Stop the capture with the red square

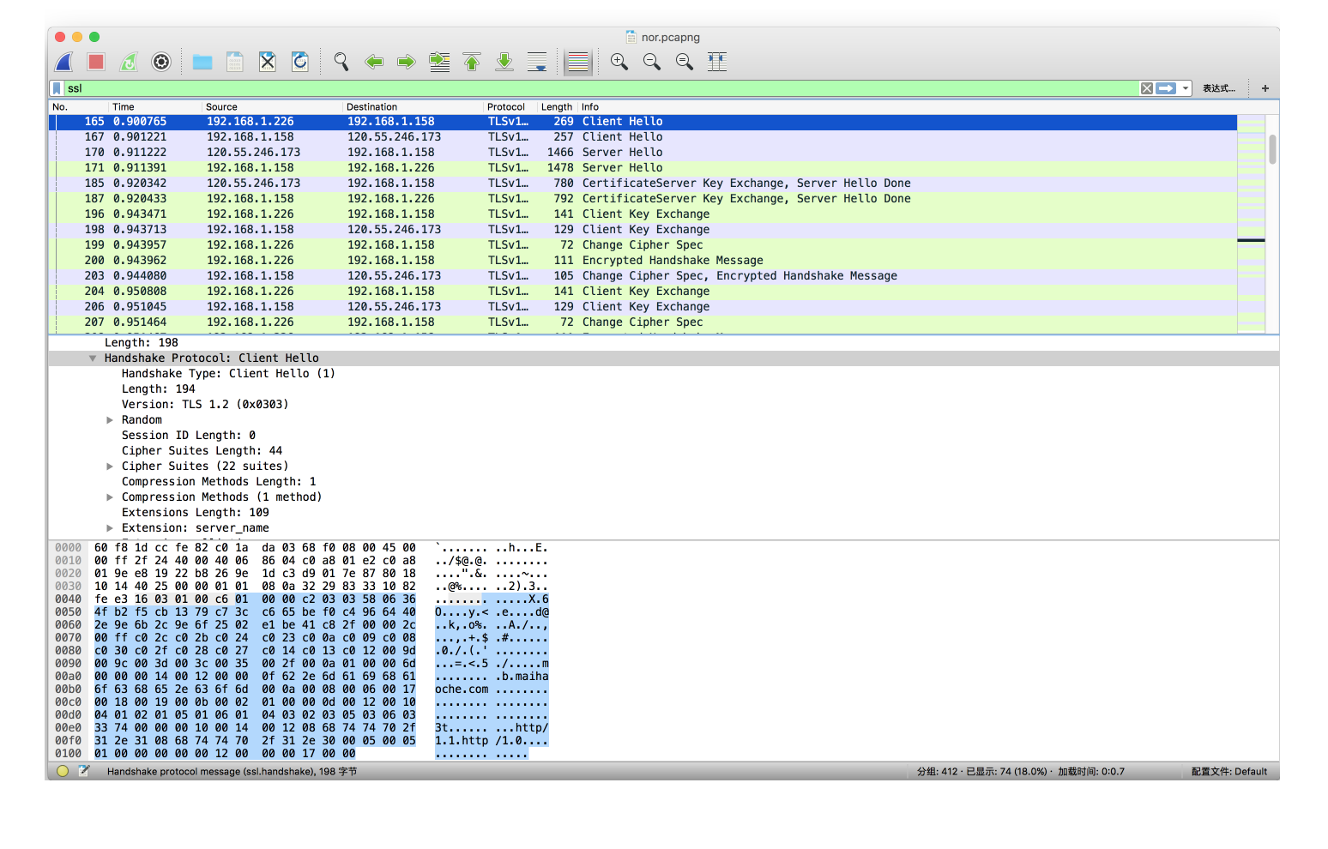pyautogui.click(x=96, y=62)
